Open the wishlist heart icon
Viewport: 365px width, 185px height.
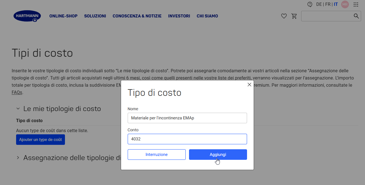point(284,16)
